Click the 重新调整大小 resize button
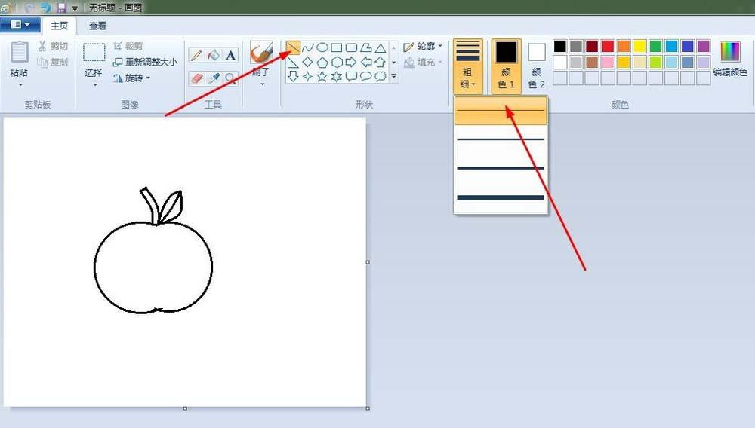Screen dimensions: 755x428 point(146,62)
